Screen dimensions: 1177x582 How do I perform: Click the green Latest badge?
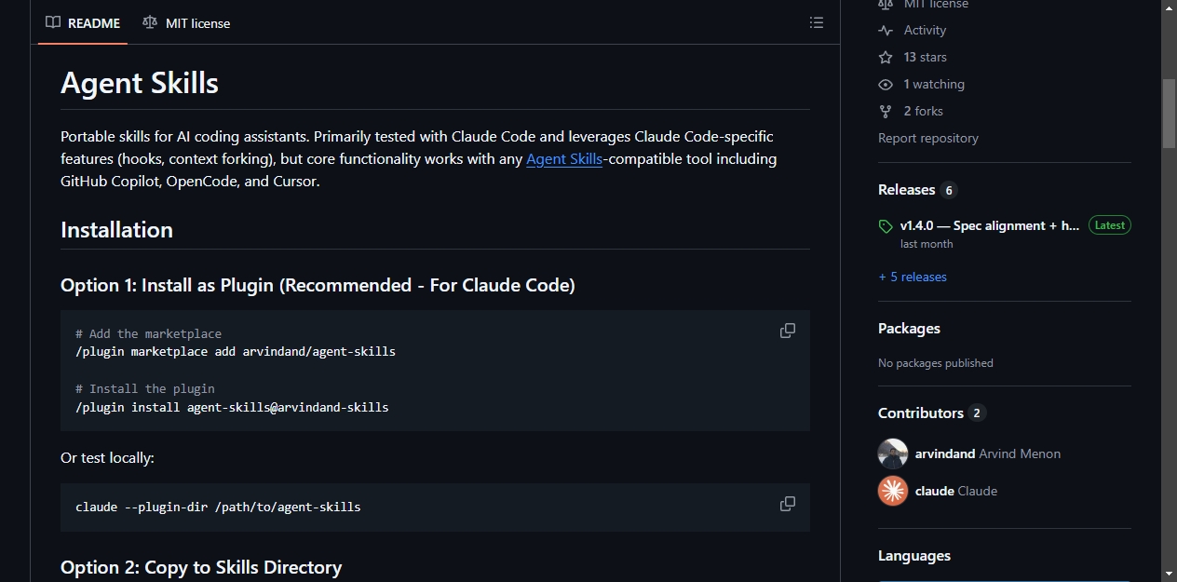(x=1110, y=225)
